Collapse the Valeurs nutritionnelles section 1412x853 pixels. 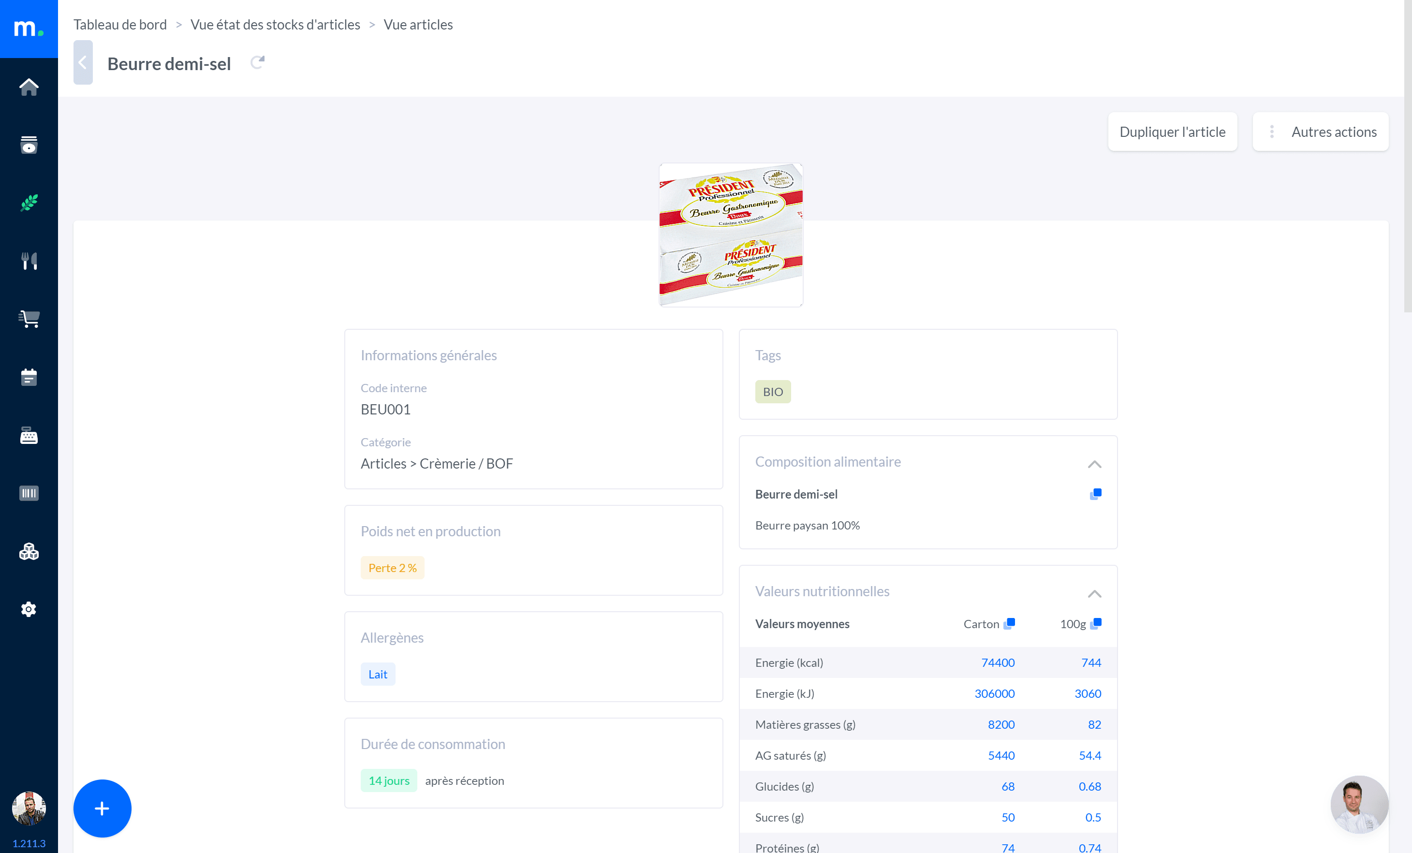point(1094,593)
